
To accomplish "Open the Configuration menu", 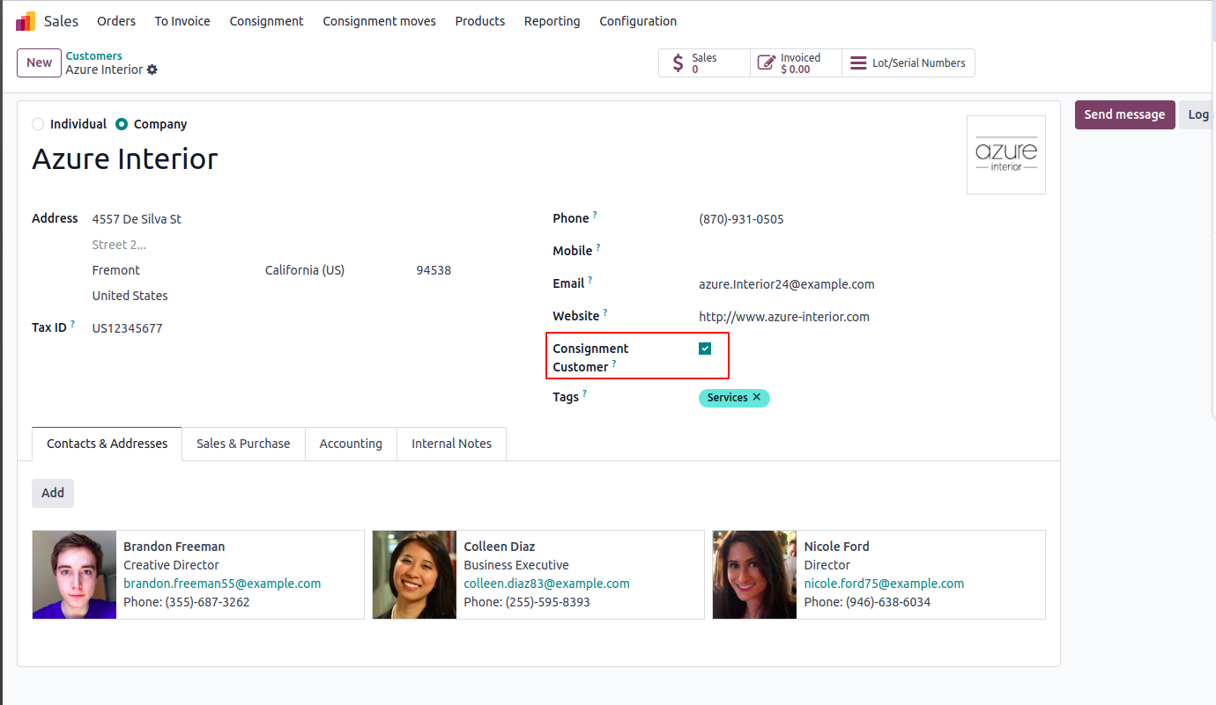I will [x=639, y=21].
